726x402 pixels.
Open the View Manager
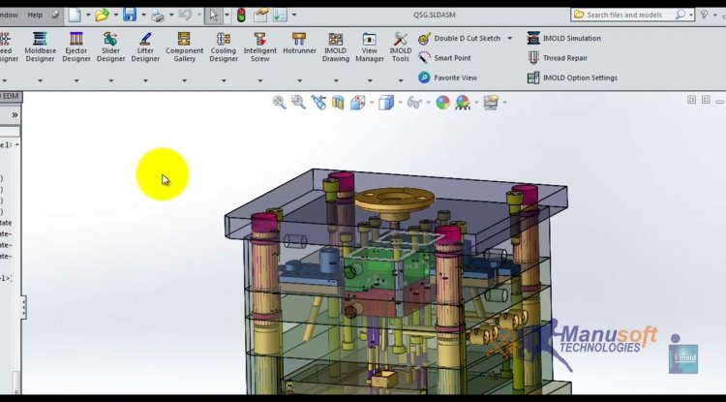point(370,47)
